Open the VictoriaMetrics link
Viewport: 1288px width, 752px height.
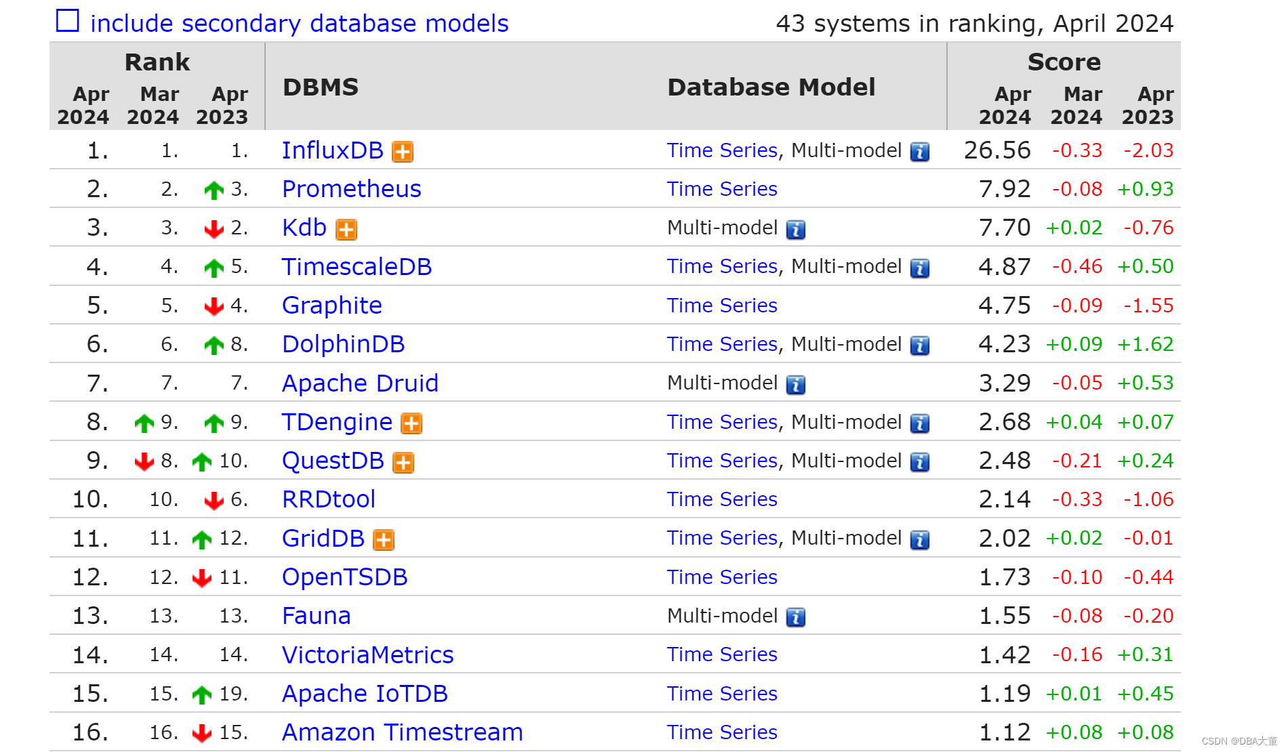tap(368, 655)
